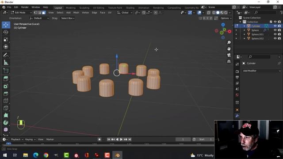
Task: Open Global transform orientation dropdown
Action: pos(125,13)
